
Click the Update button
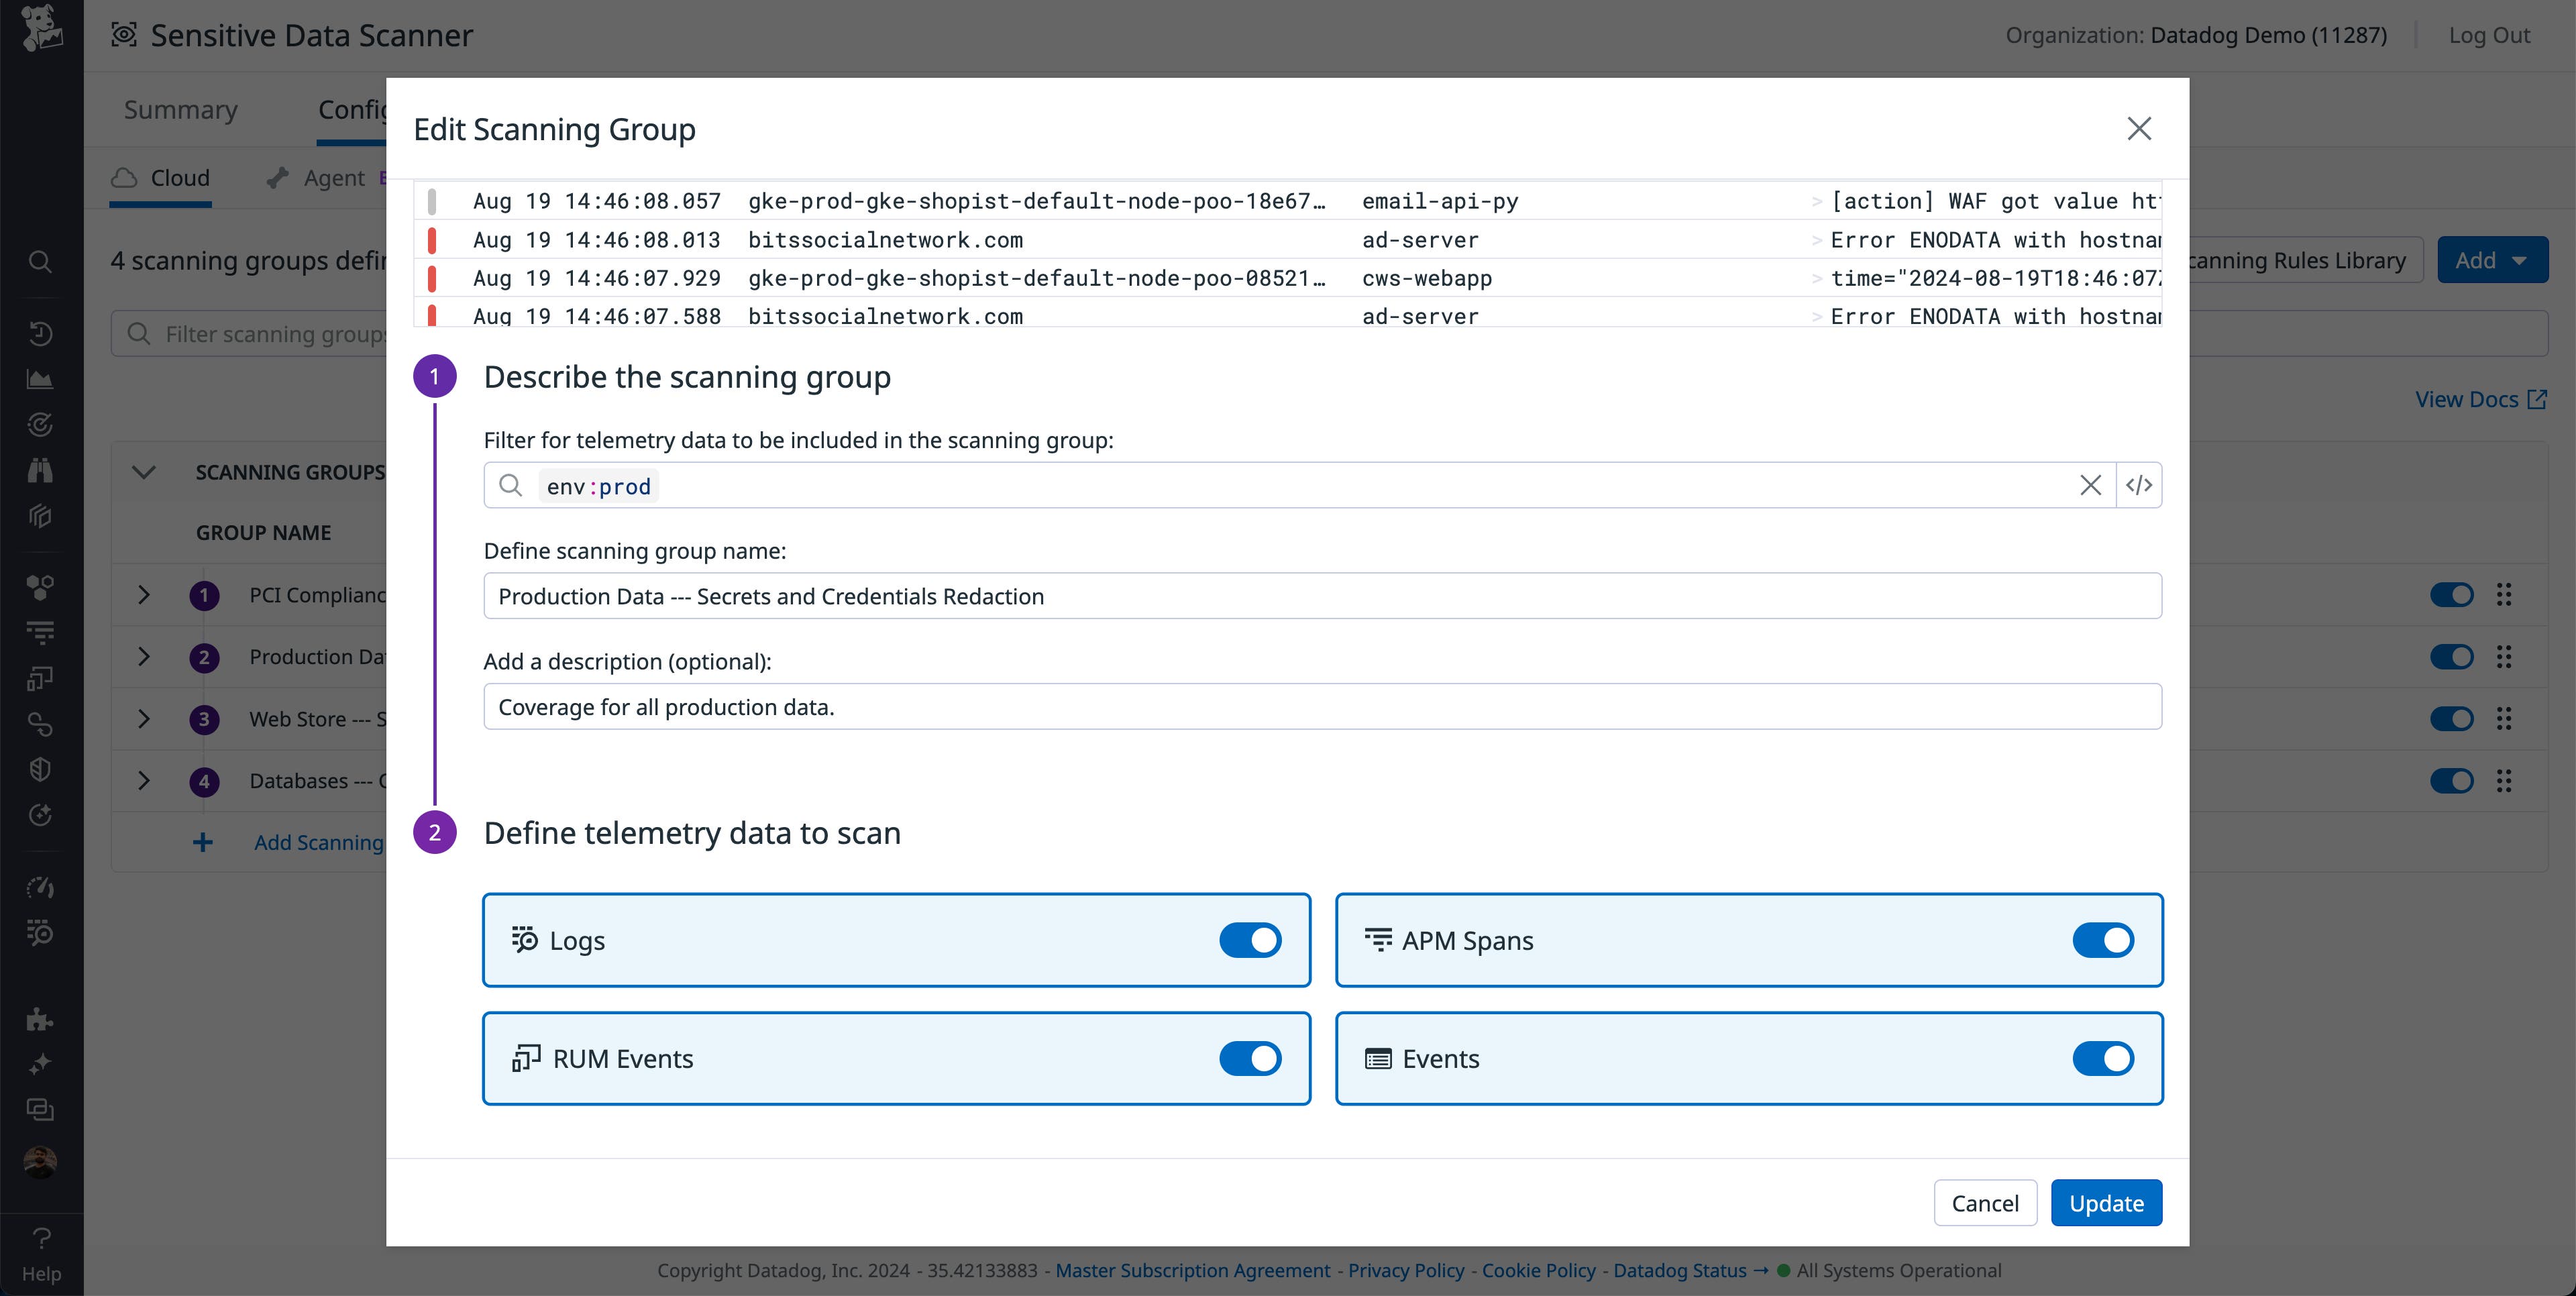pos(2106,1203)
